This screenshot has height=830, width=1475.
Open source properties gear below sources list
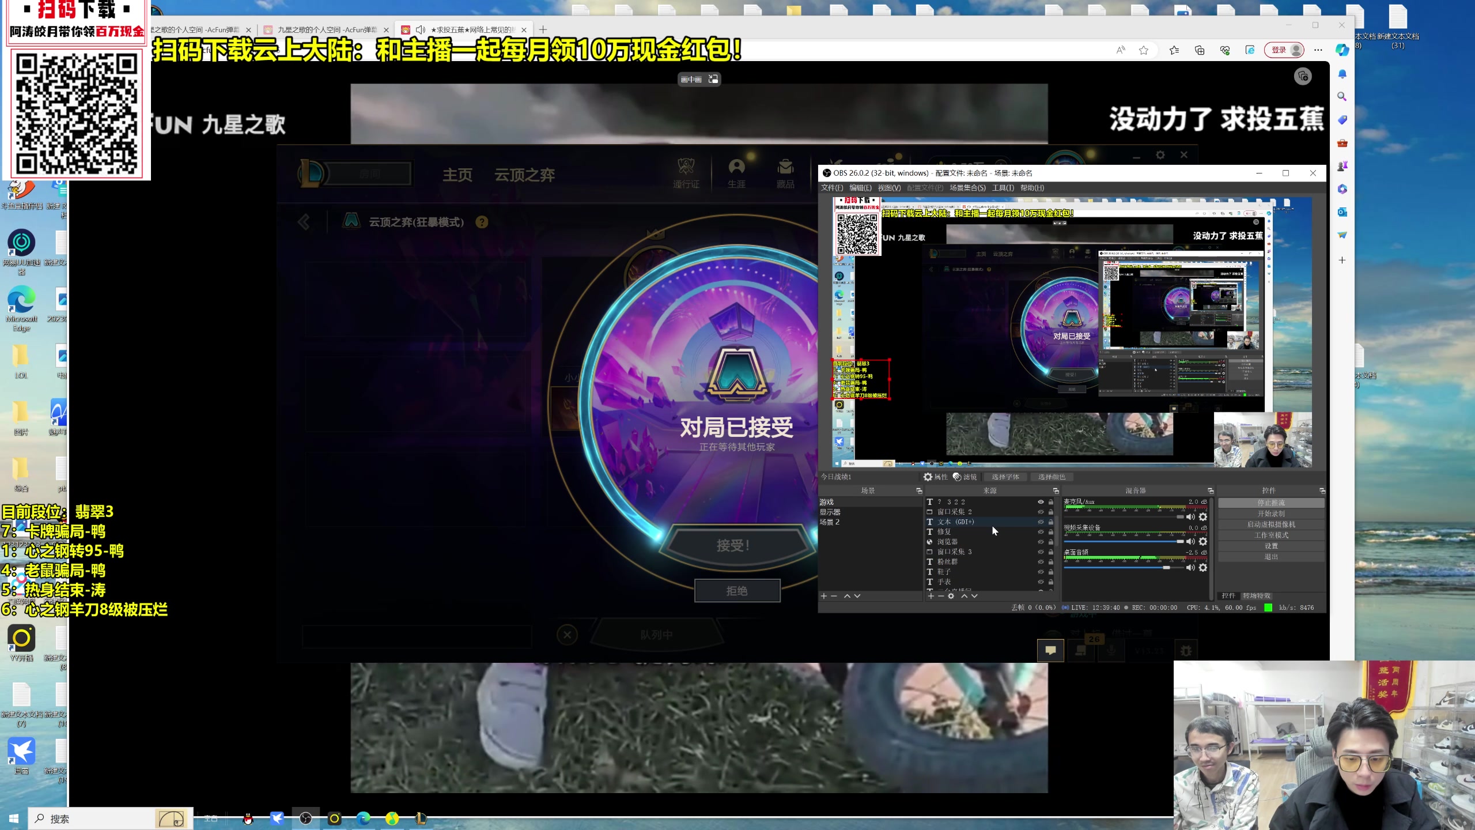tap(951, 596)
